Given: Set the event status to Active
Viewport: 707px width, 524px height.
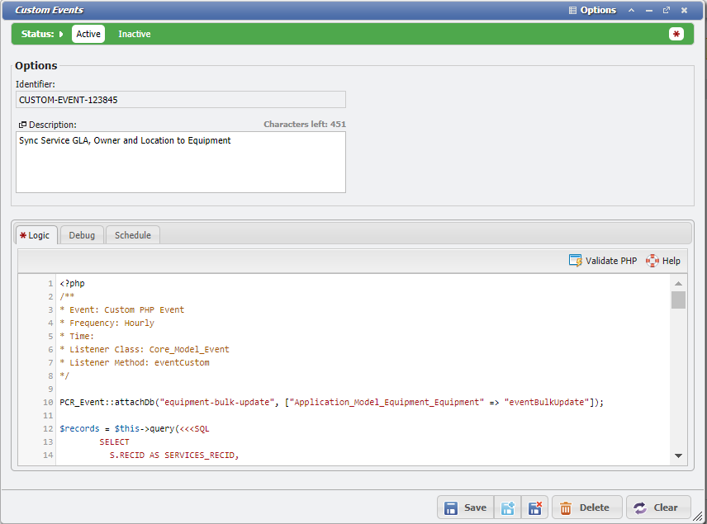Looking at the screenshot, I should click(x=88, y=34).
